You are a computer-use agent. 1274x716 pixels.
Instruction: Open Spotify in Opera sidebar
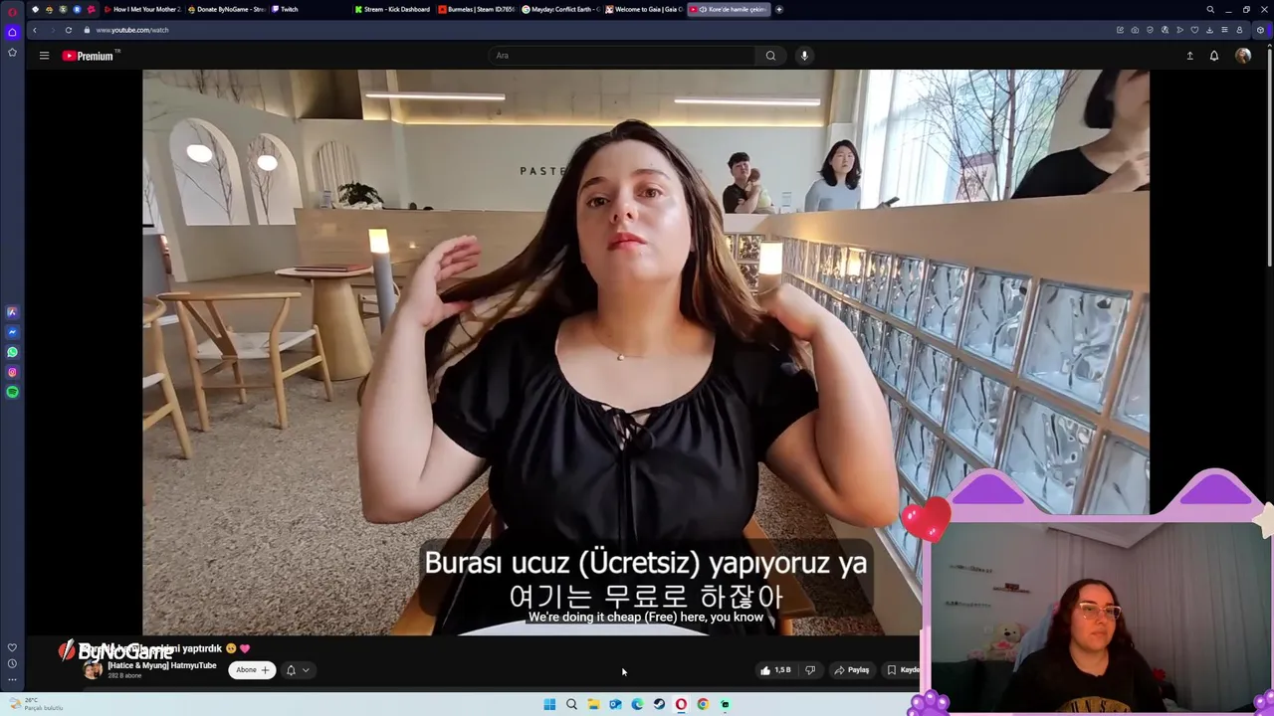pyautogui.click(x=12, y=392)
